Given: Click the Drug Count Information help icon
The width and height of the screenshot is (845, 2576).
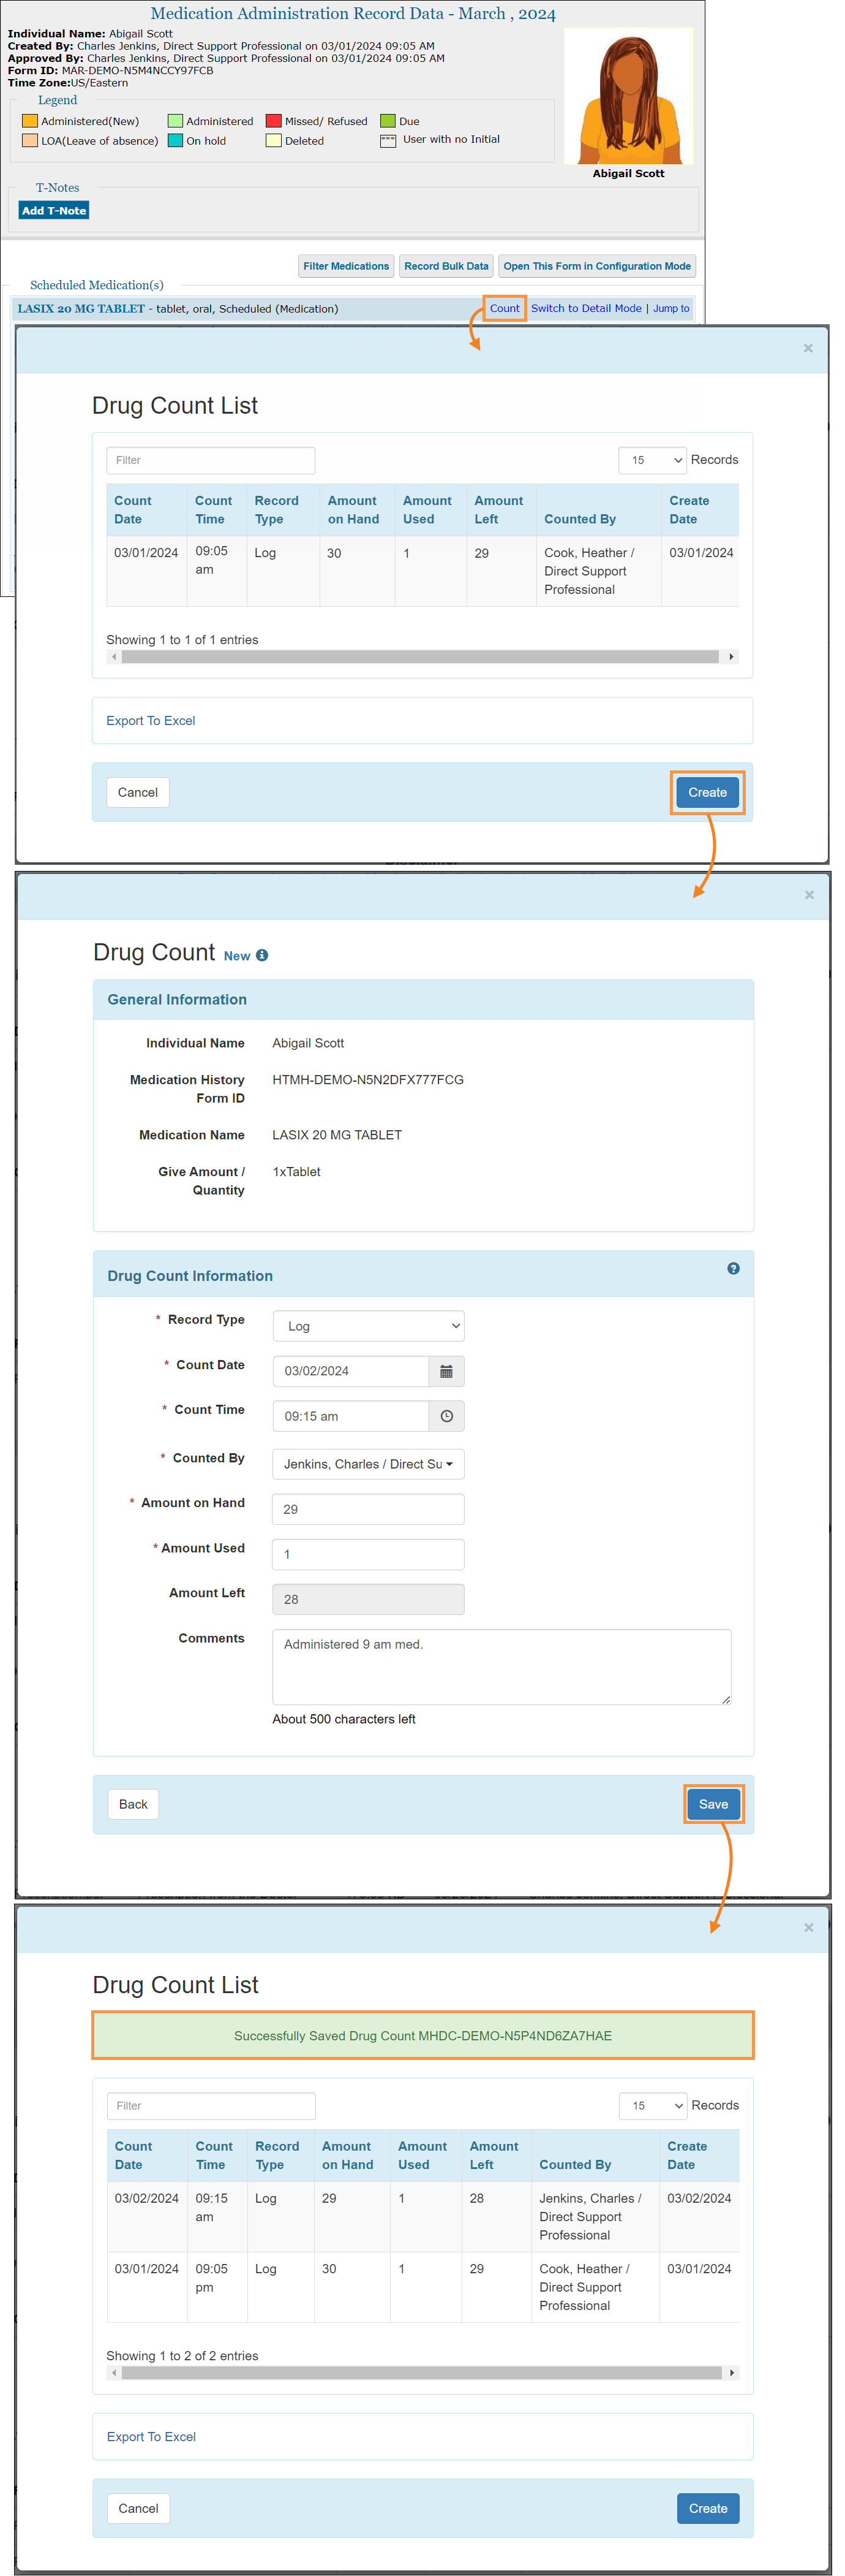Looking at the screenshot, I should (733, 1268).
